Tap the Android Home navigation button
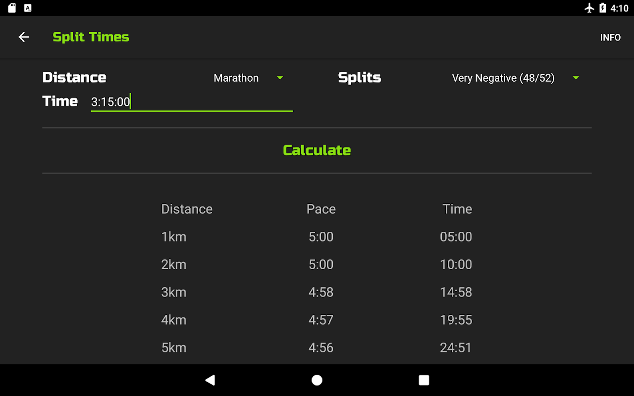 [x=317, y=380]
